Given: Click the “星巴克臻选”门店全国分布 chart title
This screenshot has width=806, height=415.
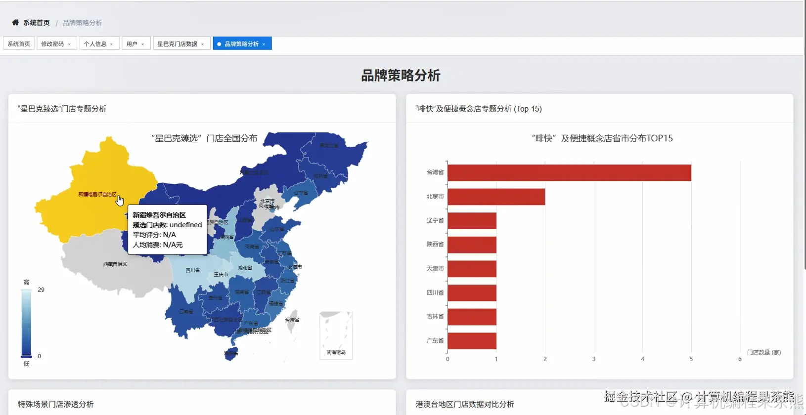Looking at the screenshot, I should 204,138.
